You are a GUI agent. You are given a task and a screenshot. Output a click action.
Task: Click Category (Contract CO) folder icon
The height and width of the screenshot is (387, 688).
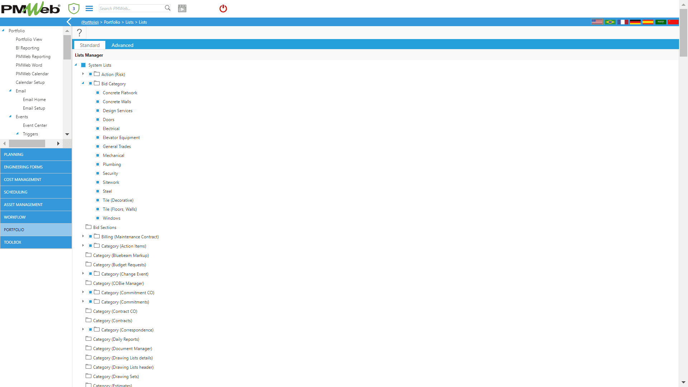coord(89,311)
